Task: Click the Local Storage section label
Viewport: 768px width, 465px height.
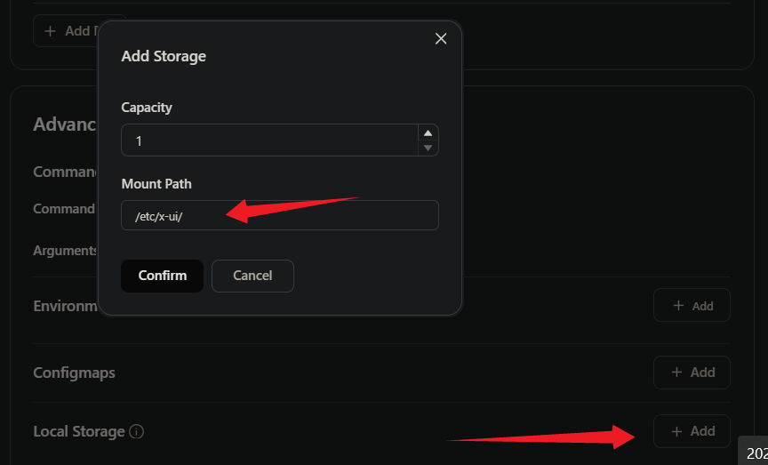Action: pyautogui.click(x=79, y=432)
